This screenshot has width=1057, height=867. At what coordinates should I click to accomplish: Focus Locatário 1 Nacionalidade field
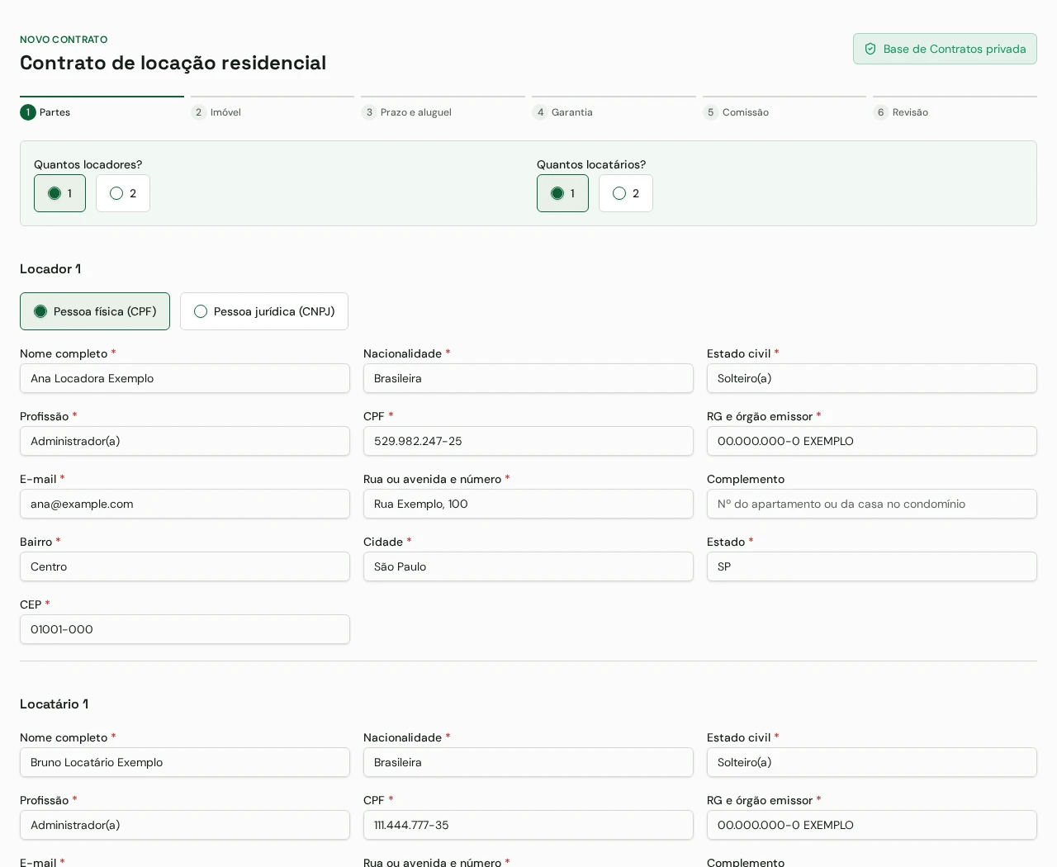point(528,762)
